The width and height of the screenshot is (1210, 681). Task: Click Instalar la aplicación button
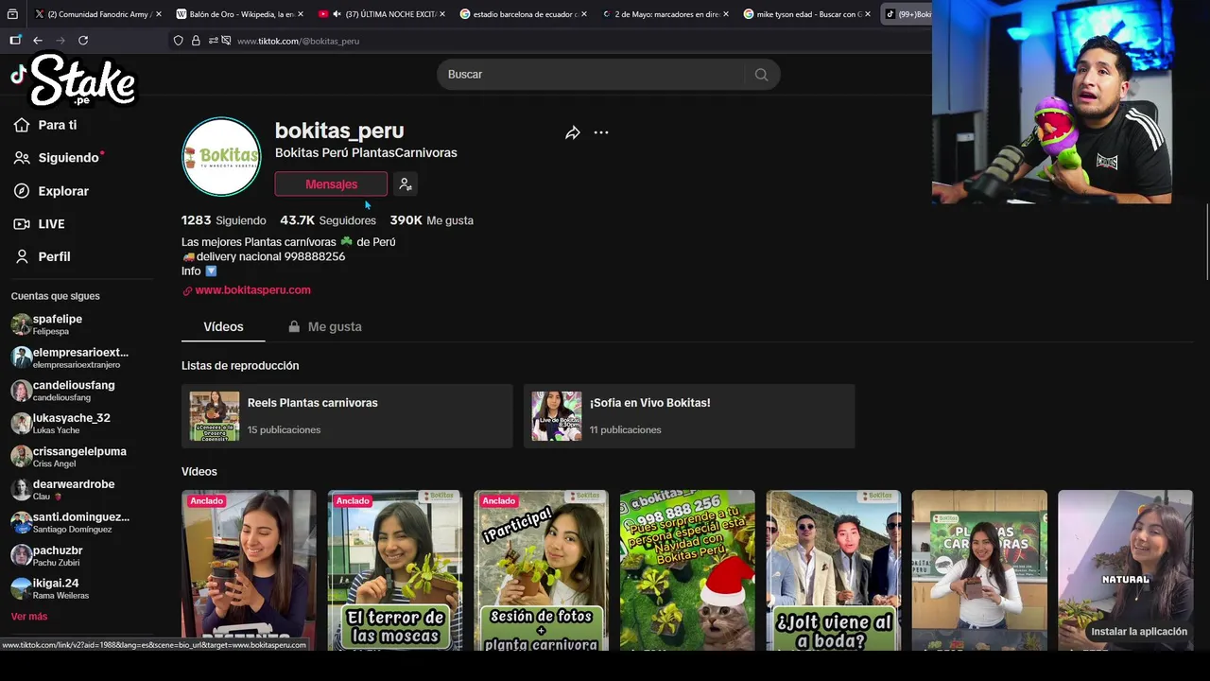1138,632
